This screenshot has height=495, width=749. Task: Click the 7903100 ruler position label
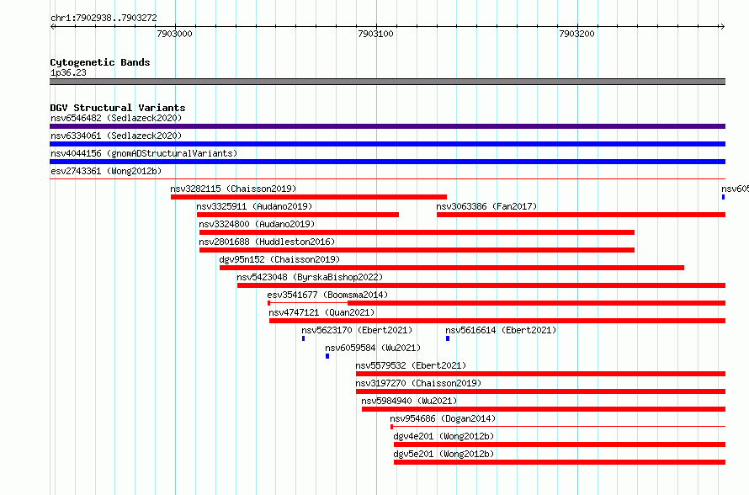[375, 34]
